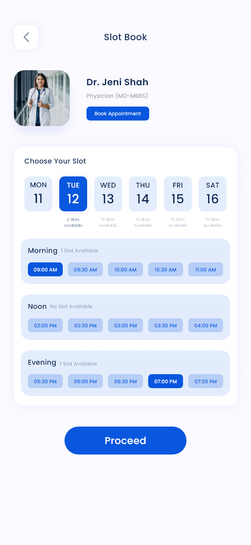Pick Thursday 14 from the date row
This screenshot has height=545, width=251.
coord(143,194)
